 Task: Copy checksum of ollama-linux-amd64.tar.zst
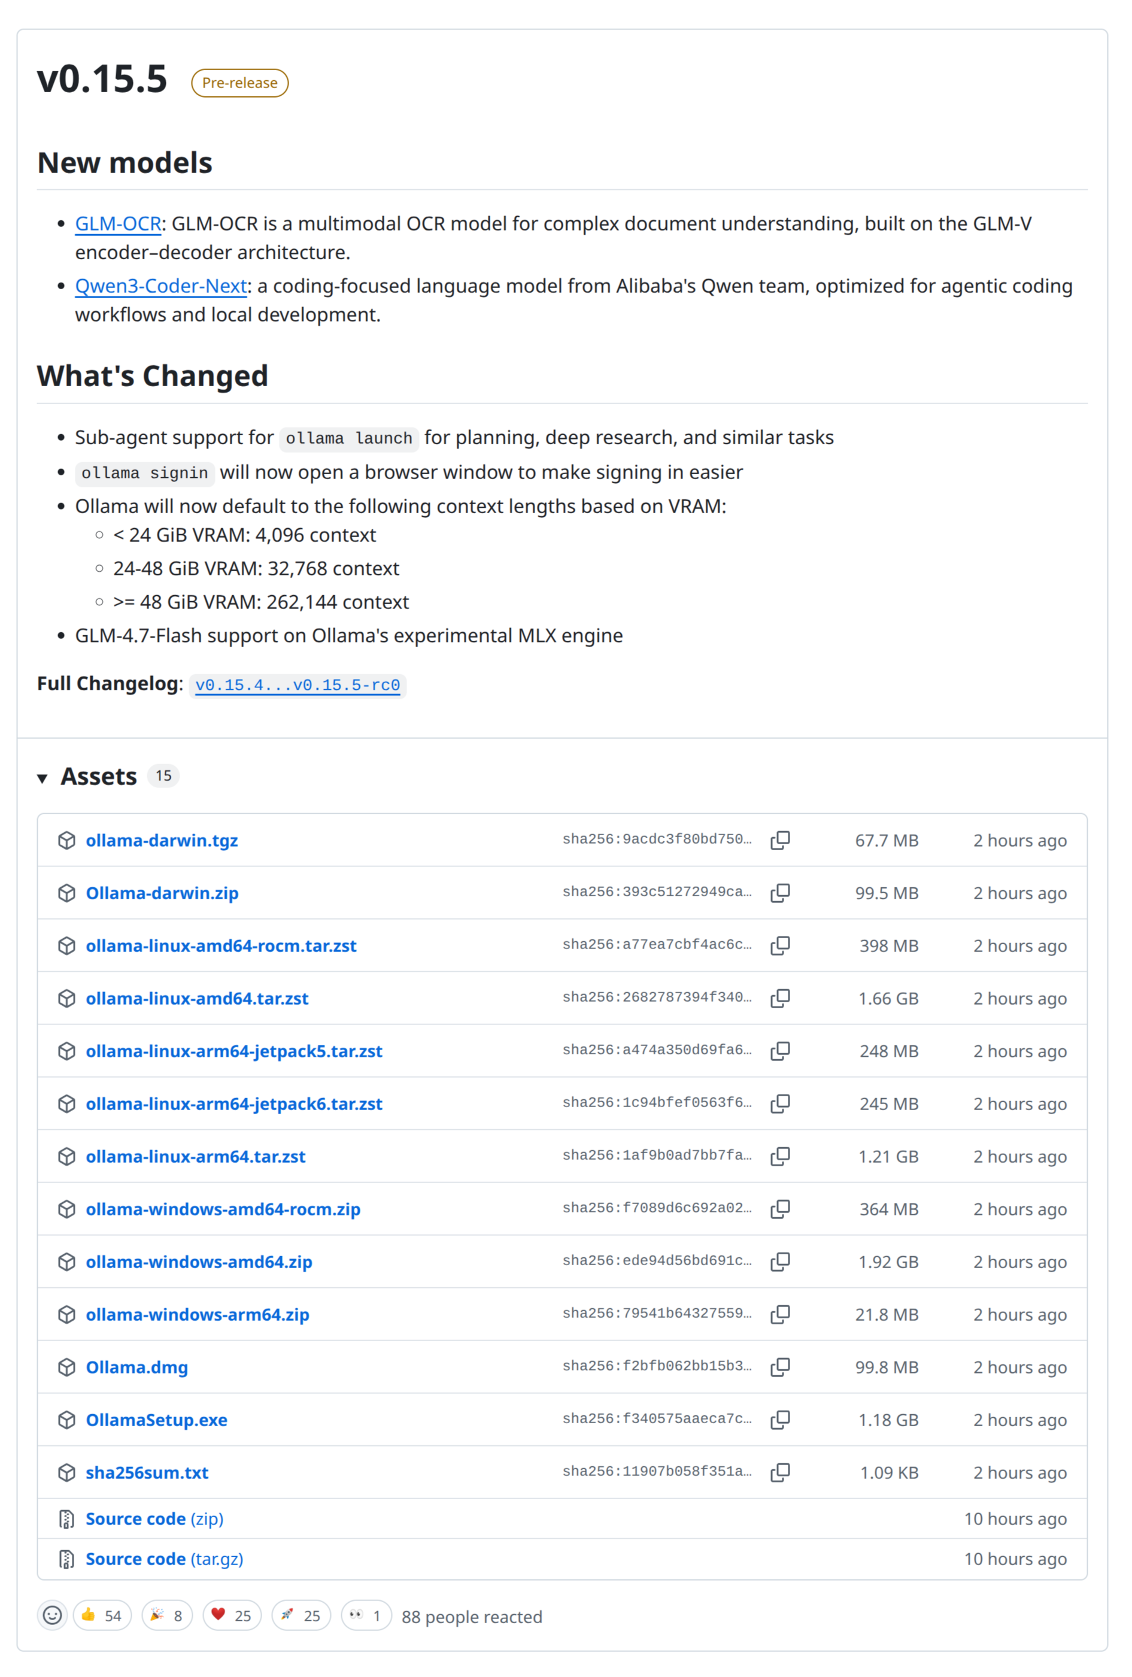pos(780,998)
